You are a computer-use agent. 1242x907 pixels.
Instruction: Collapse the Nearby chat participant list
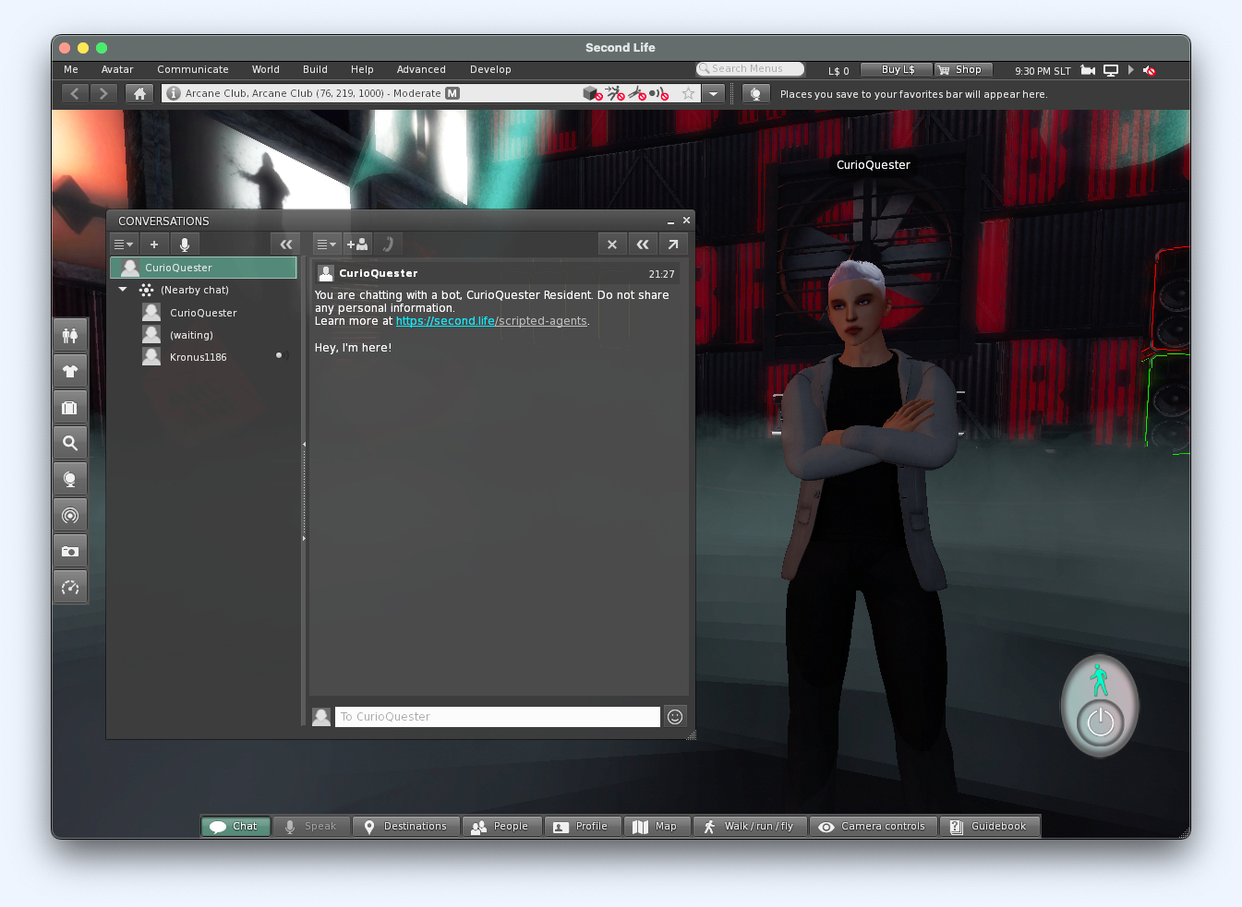pos(123,290)
